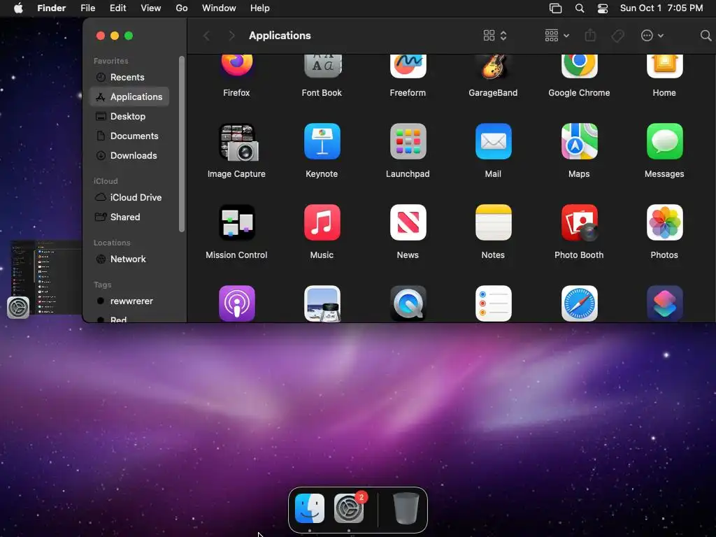716x537 pixels.
Task: Open the Window menu
Action: (x=219, y=8)
